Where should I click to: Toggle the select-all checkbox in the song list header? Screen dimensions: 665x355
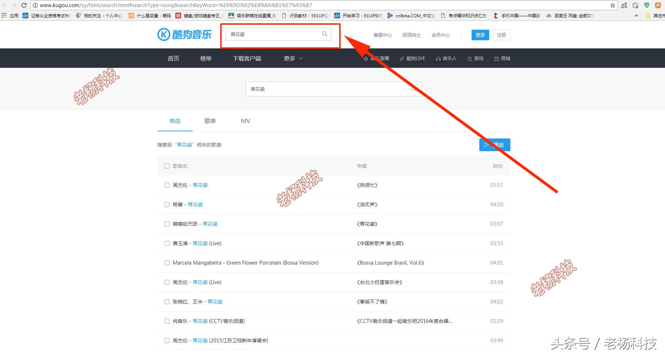click(167, 166)
